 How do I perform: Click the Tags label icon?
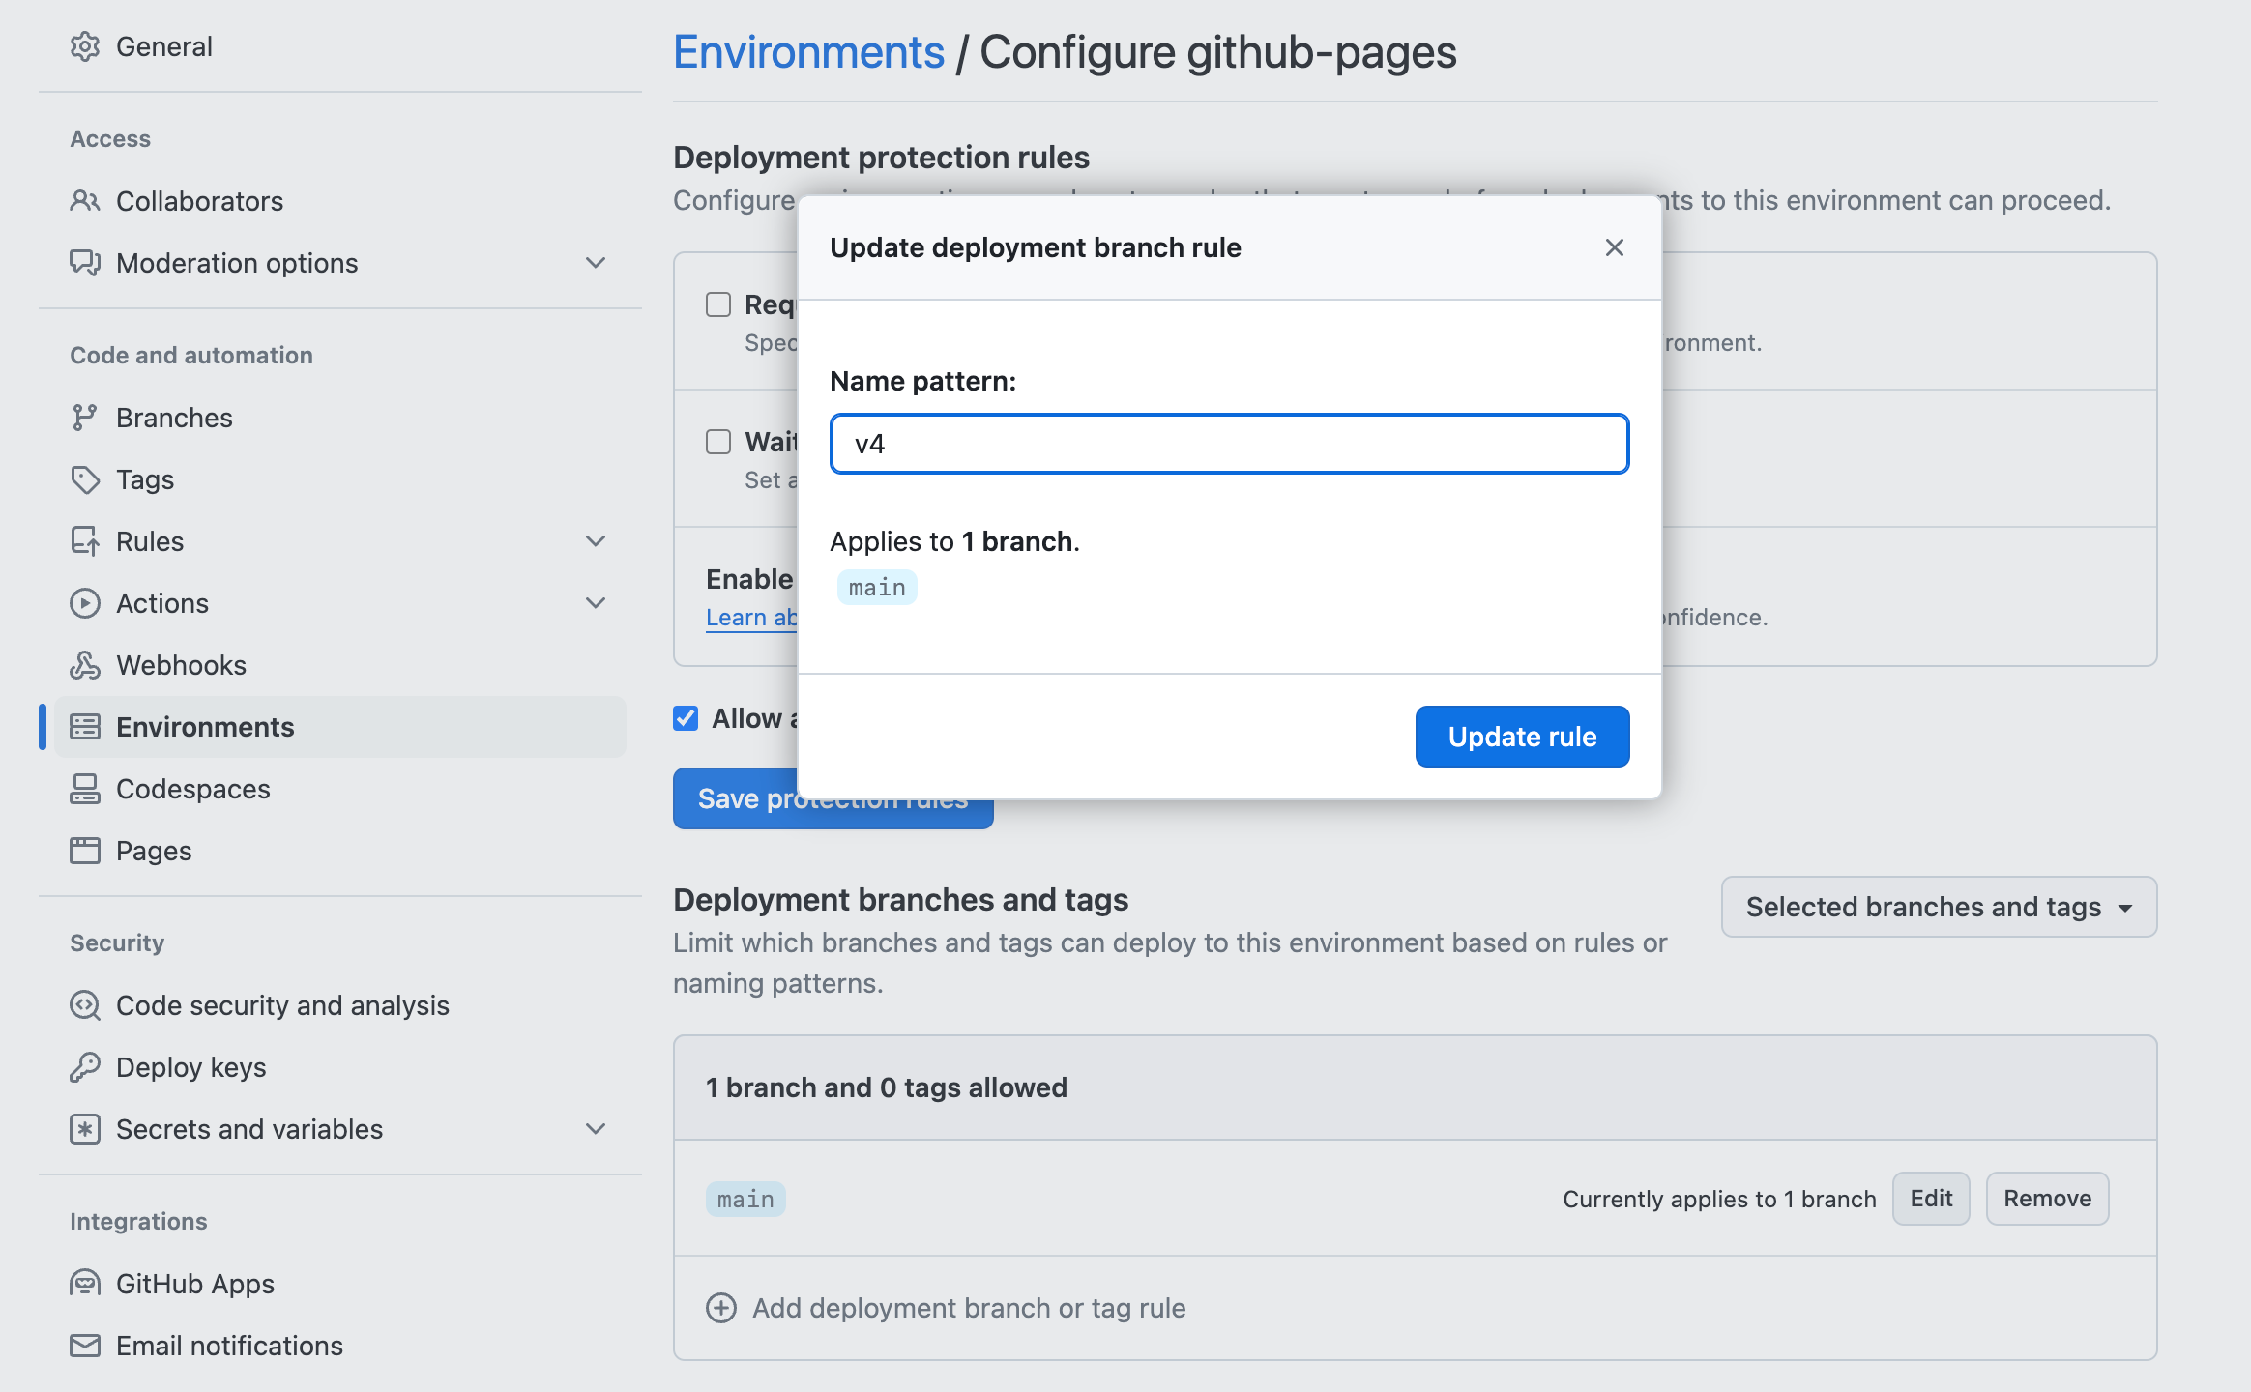click(x=85, y=479)
